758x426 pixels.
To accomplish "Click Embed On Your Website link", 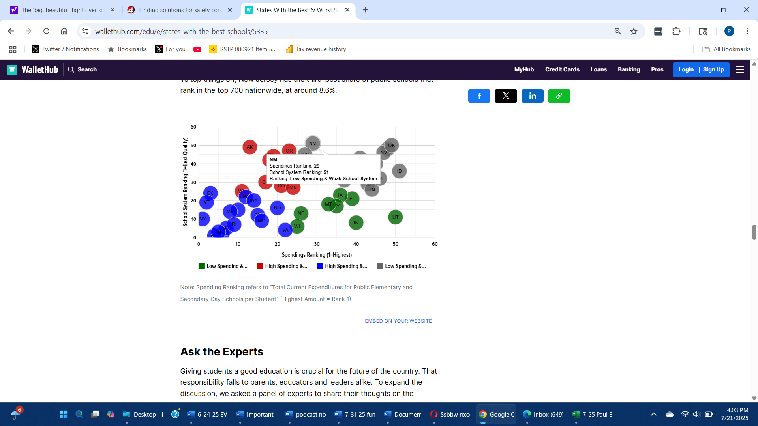I will (398, 321).
